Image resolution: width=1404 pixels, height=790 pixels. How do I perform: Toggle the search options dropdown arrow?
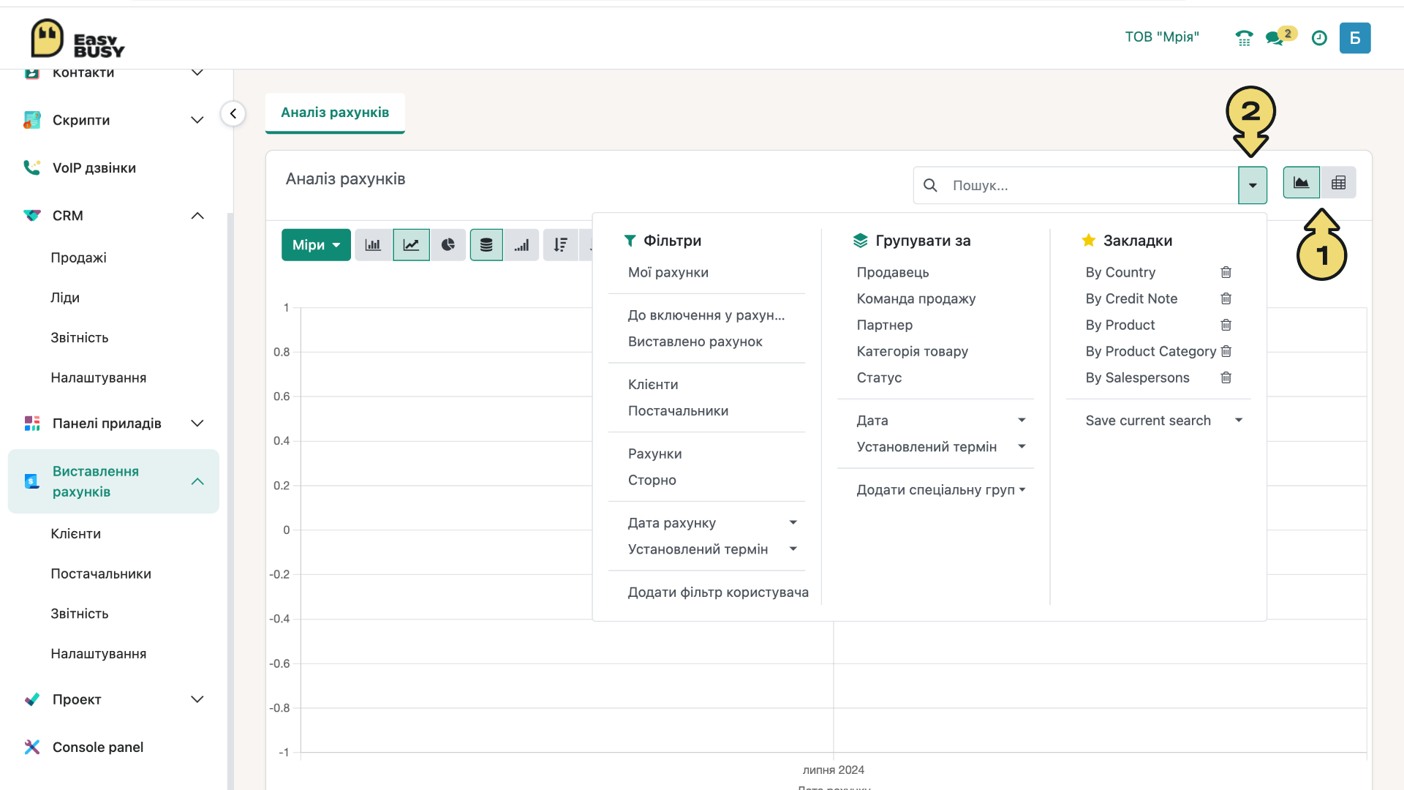[1253, 186]
